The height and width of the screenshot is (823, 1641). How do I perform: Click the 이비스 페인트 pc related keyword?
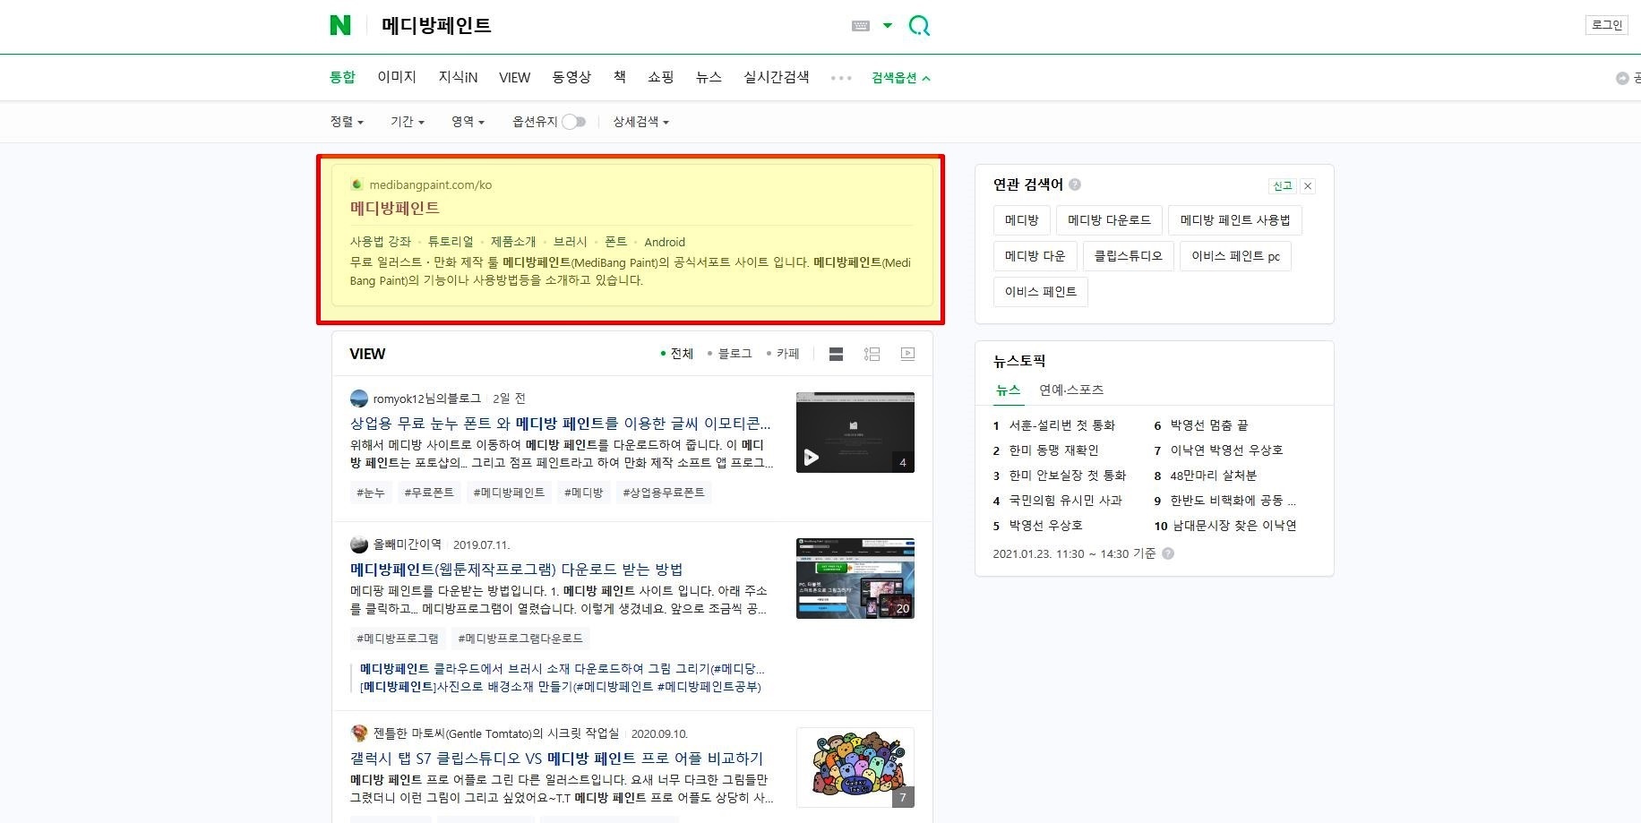[x=1235, y=256]
